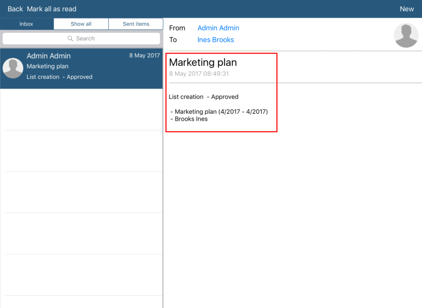Screen dimensions: 422x308
Task: Click the list item preview 'List creation - Approved'
Action: 59,77
